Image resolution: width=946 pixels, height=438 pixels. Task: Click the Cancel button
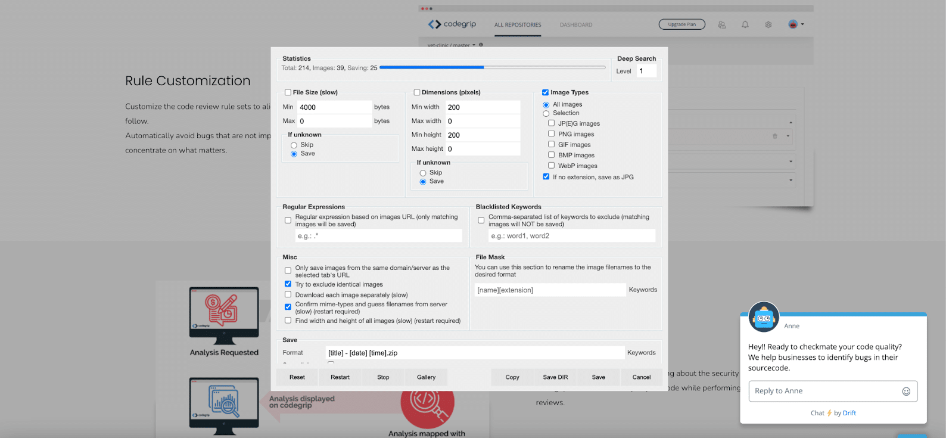642,377
